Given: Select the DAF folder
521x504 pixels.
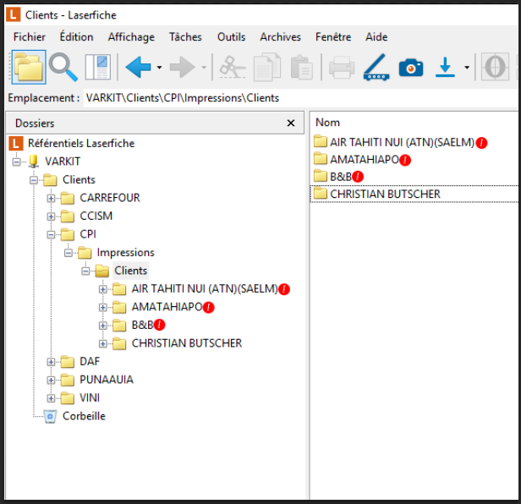Looking at the screenshot, I should (90, 361).
